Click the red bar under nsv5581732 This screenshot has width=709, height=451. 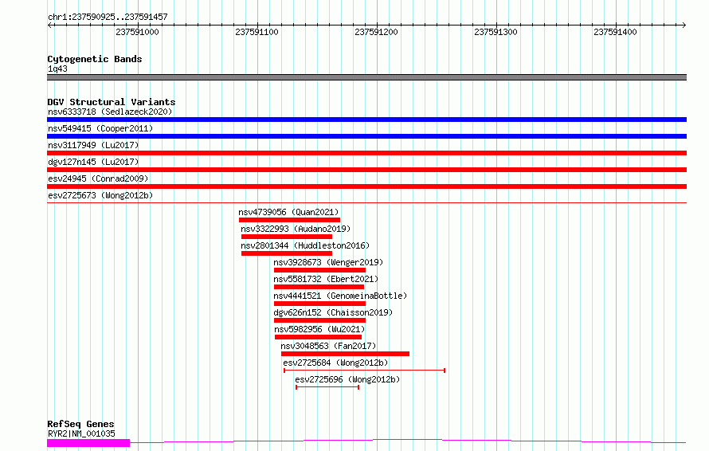tap(319, 287)
